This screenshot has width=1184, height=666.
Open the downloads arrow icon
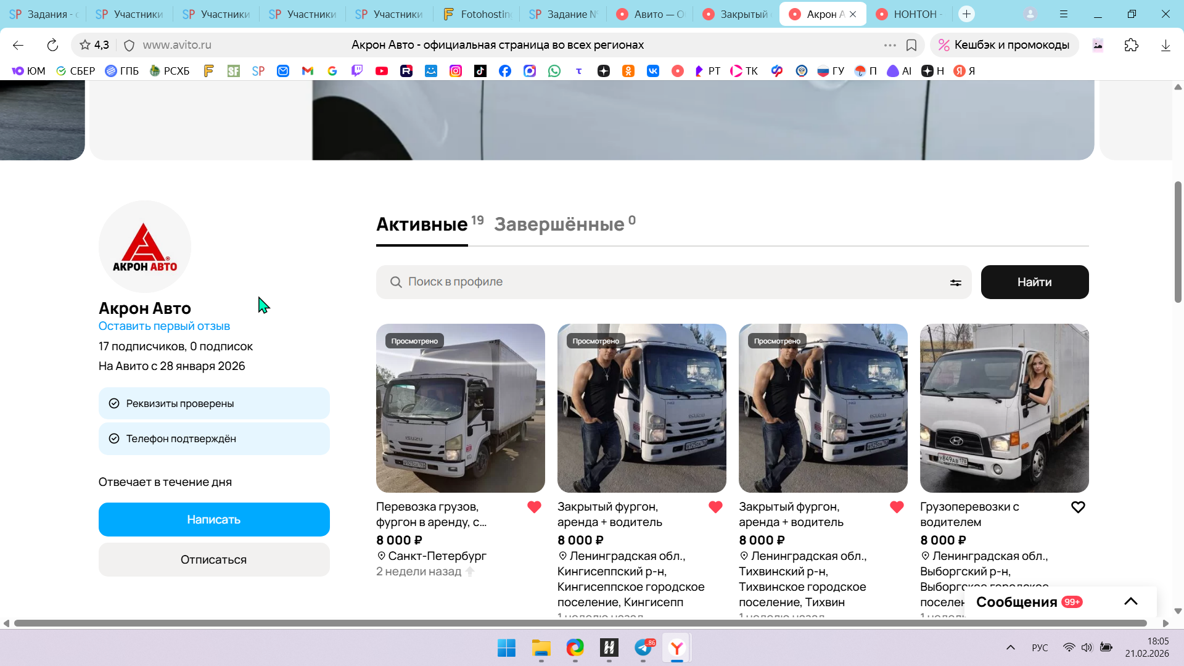click(x=1165, y=45)
